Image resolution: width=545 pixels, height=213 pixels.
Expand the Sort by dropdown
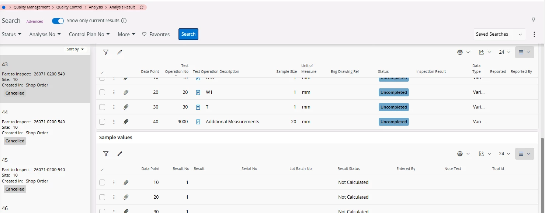(x=75, y=49)
